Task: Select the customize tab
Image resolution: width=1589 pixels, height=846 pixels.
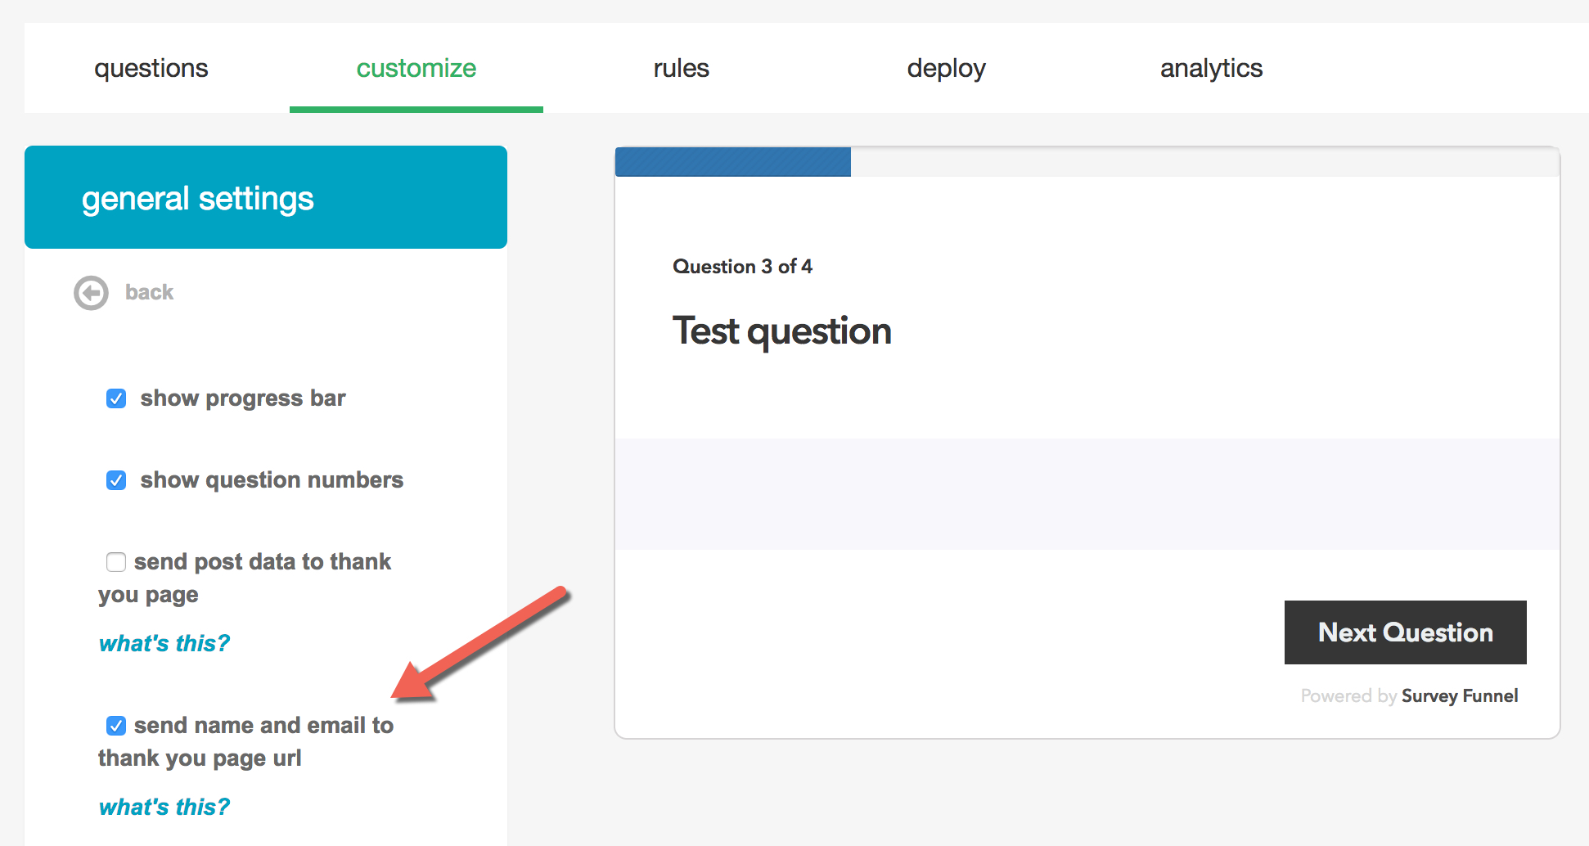Action: click(416, 69)
